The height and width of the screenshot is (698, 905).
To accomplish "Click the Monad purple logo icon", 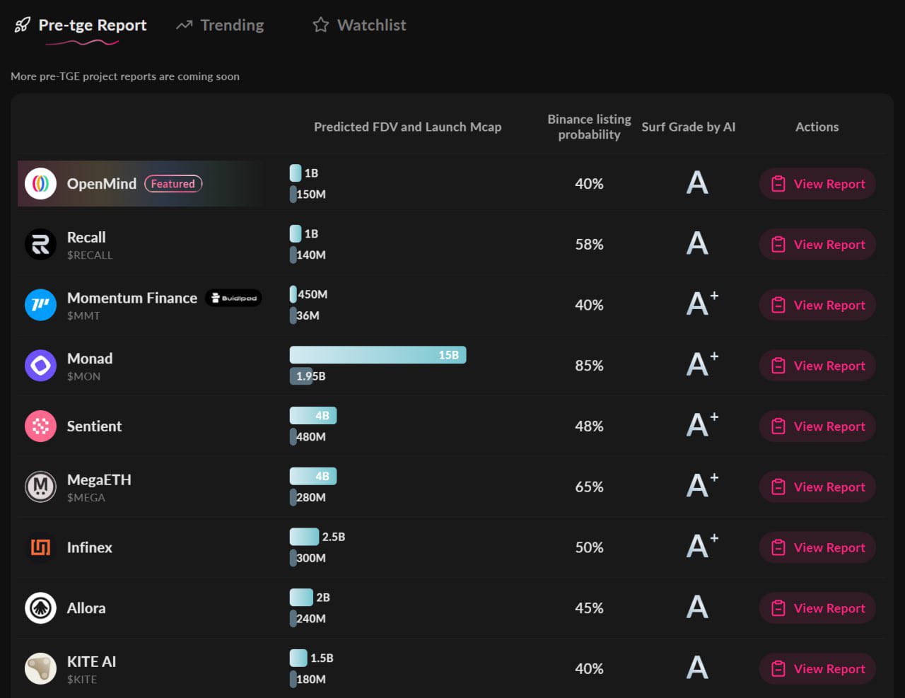I will (x=40, y=366).
